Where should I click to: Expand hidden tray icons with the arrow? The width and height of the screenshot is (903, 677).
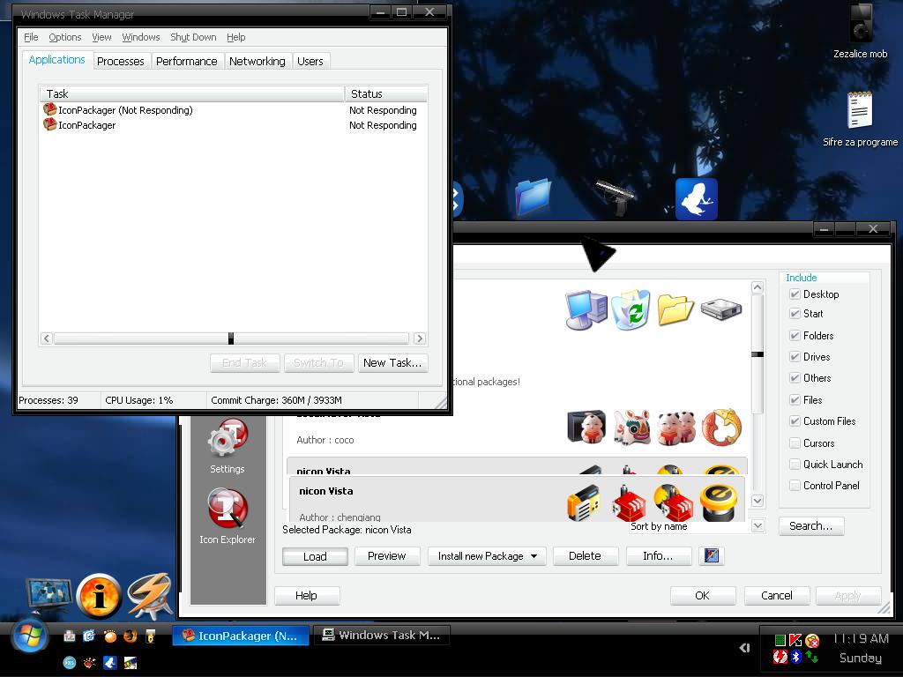point(744,648)
